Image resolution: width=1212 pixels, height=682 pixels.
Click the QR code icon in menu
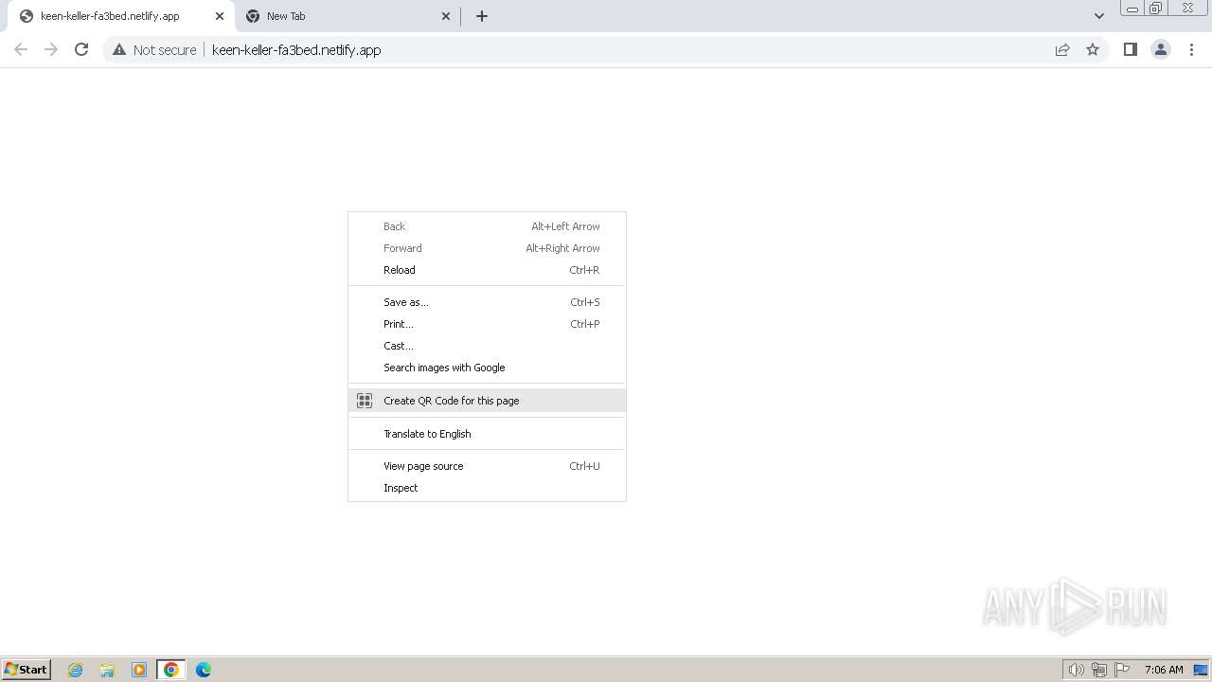[x=365, y=401]
